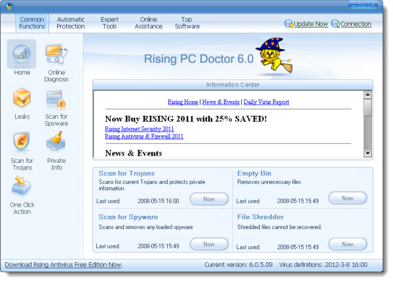
Task: Open the Connection settings link
Action: 355,24
